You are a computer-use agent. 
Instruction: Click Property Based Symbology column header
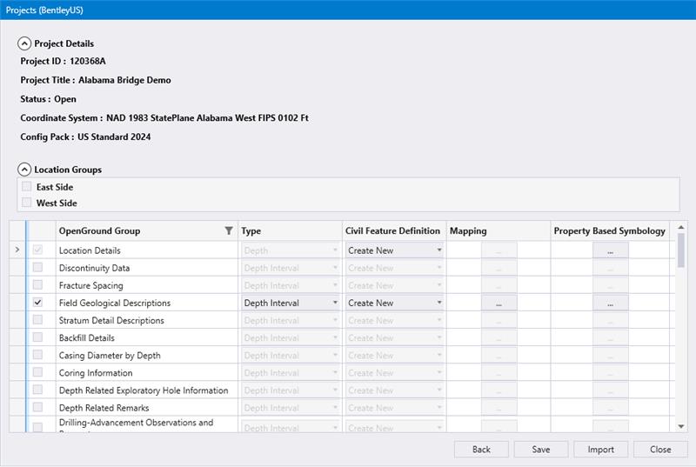pos(610,230)
